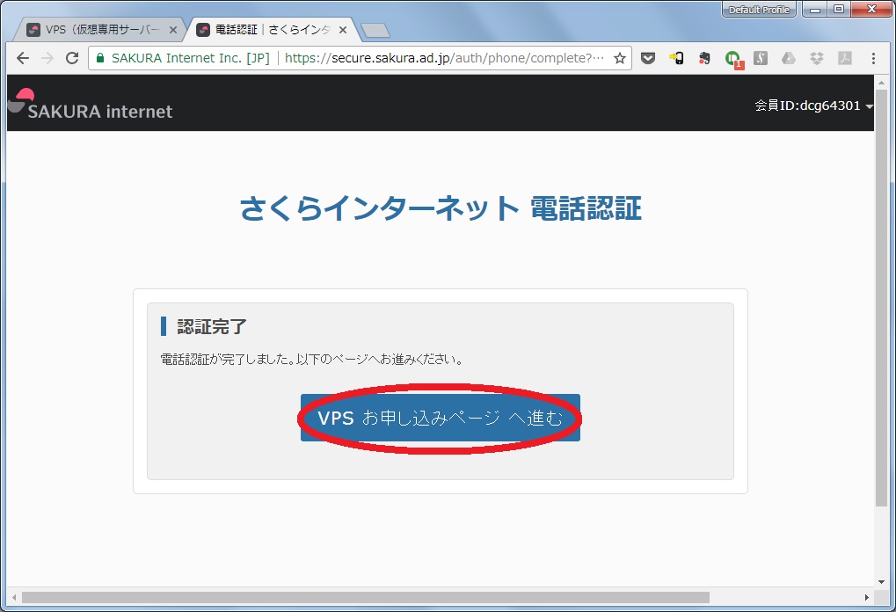Screen dimensions: 896x612
Task: Bookmark this page with the star icon
Action: click(x=619, y=58)
